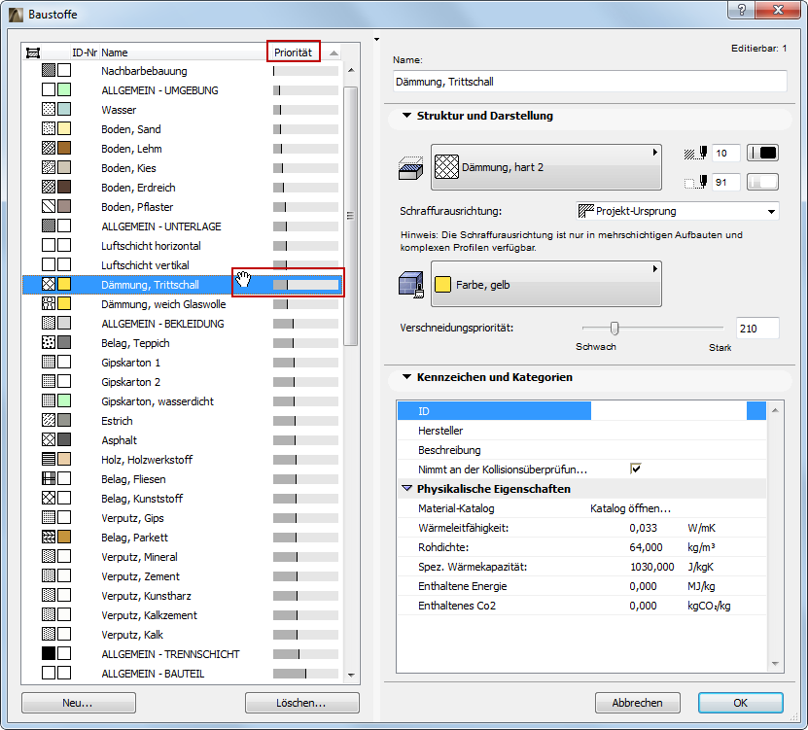The width and height of the screenshot is (808, 730).
Task: Click the surface material paint icon
Action: pos(411,285)
